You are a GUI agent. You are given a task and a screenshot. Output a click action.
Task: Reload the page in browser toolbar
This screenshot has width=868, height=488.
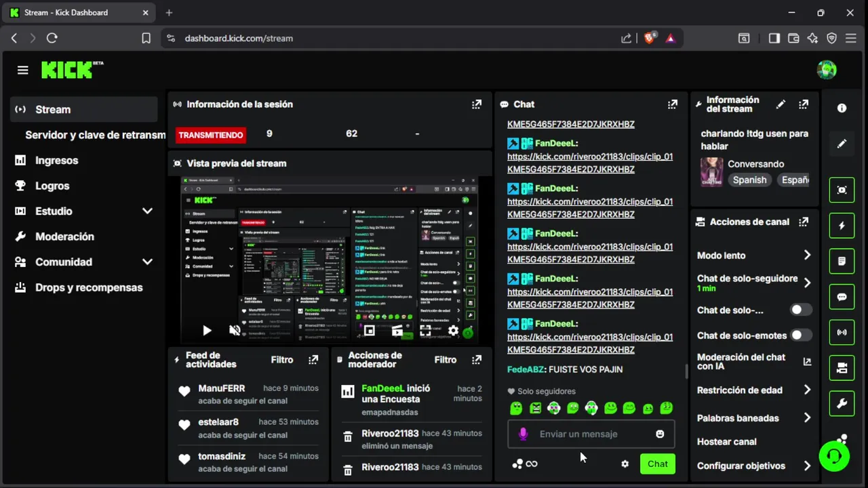click(52, 39)
